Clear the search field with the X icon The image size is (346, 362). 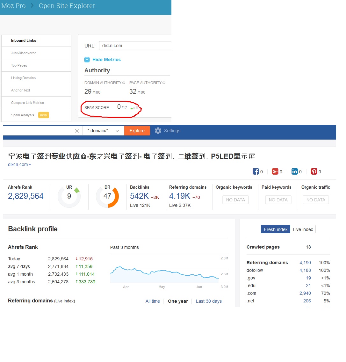click(77, 131)
